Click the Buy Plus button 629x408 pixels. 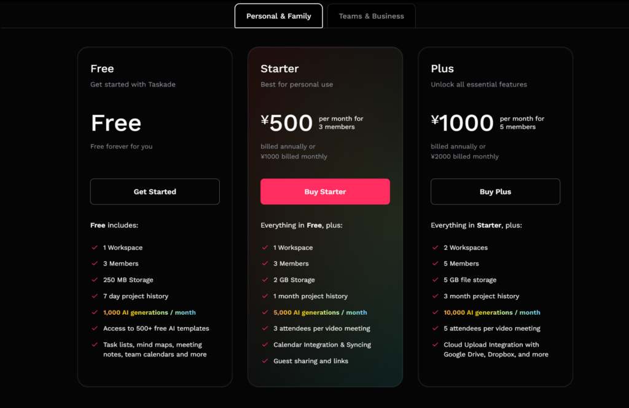(x=496, y=191)
